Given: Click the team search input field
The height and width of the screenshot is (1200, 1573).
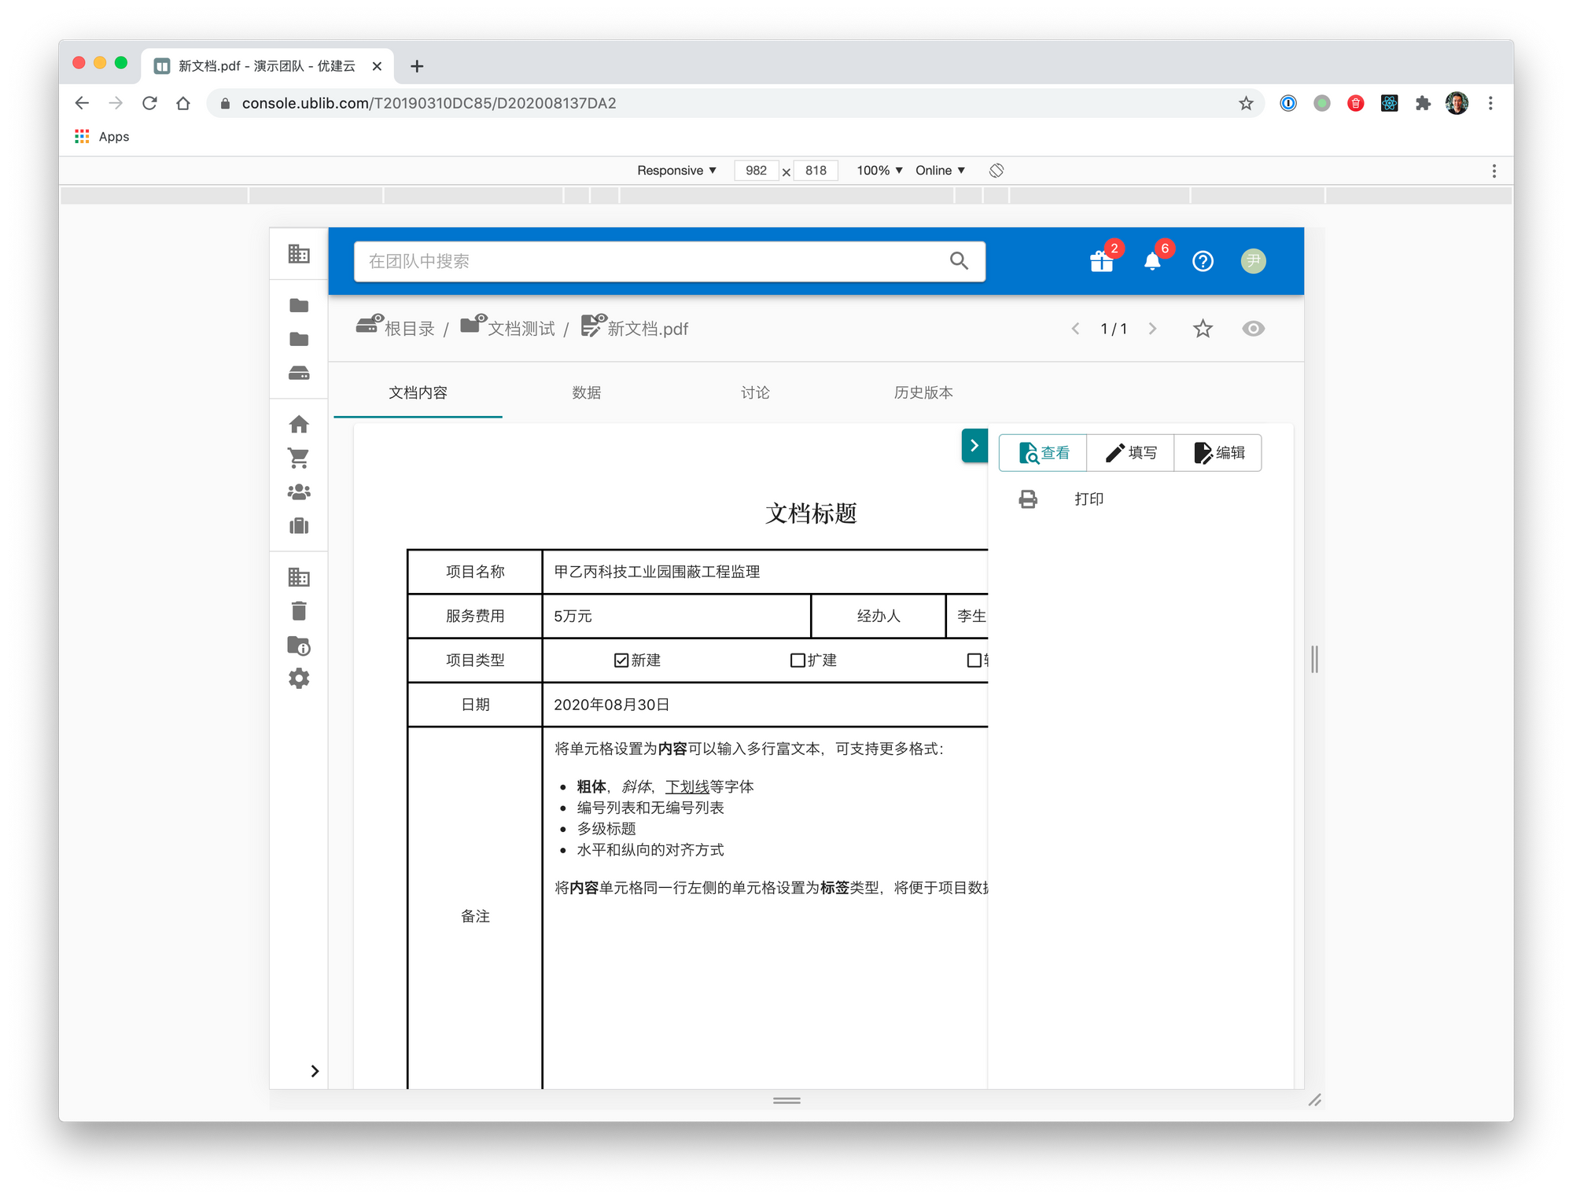Looking at the screenshot, I should [x=653, y=261].
